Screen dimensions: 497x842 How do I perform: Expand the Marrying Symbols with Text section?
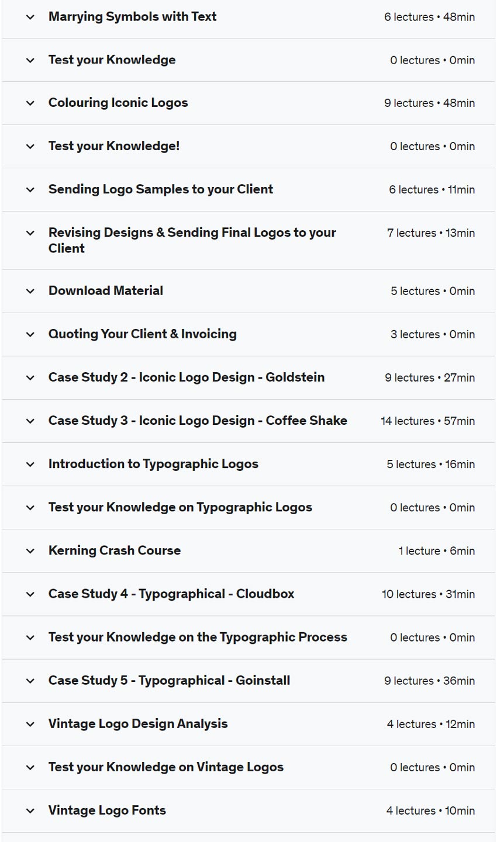tap(30, 17)
